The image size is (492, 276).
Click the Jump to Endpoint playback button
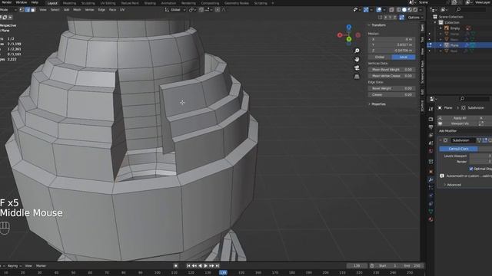[x=218, y=266]
